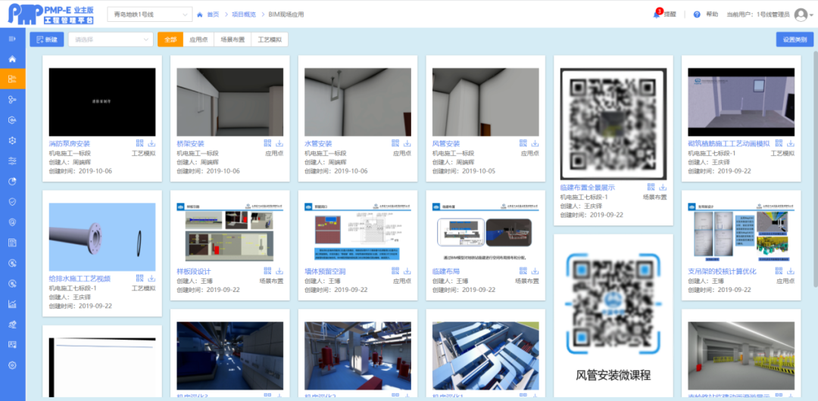818x401 pixels.
Task: Download the 桥架安装 item
Action: pyautogui.click(x=279, y=144)
